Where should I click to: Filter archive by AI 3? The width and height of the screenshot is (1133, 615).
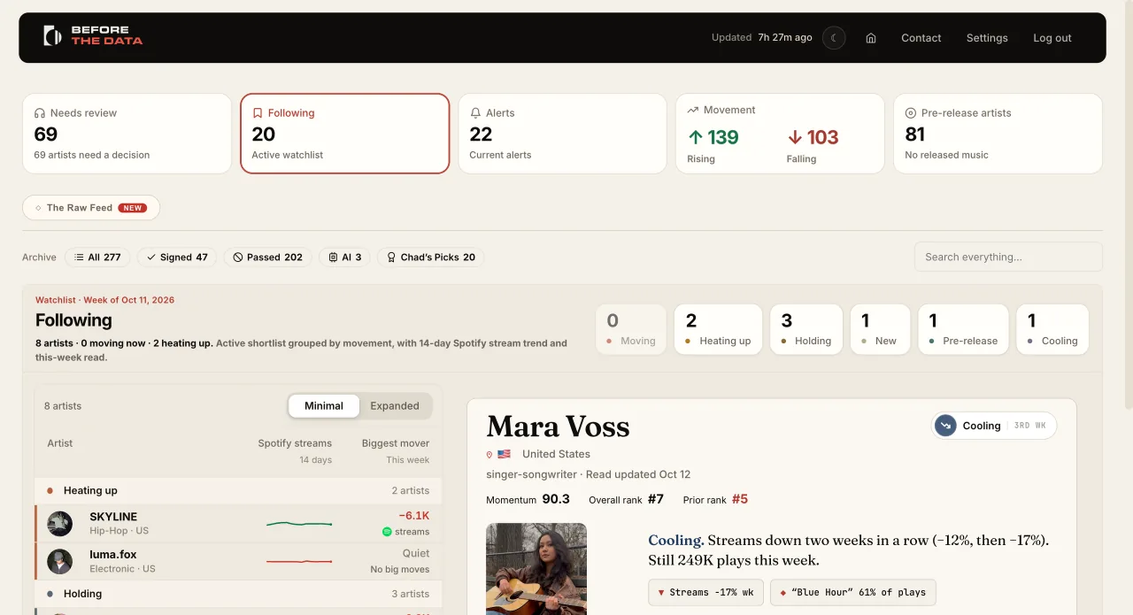(344, 258)
